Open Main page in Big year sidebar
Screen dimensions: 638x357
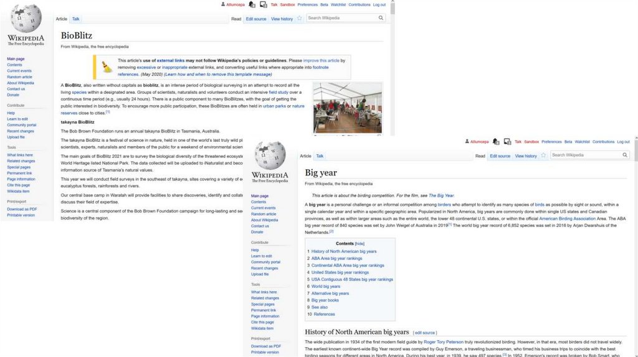(x=260, y=196)
